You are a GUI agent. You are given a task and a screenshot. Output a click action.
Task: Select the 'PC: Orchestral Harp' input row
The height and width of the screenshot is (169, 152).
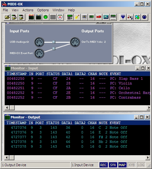(77, 93)
